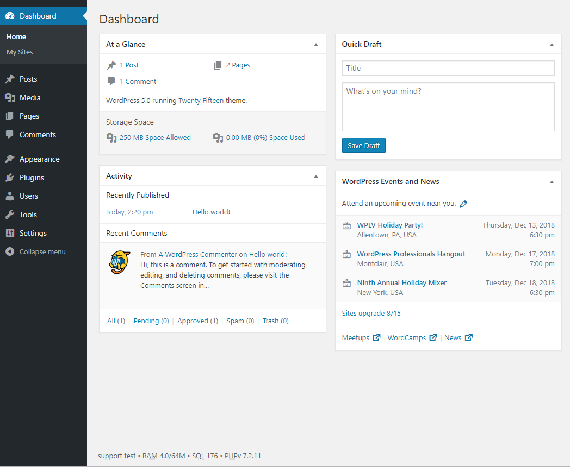
Task: Click the Plugins plug icon
Action: tap(10, 177)
